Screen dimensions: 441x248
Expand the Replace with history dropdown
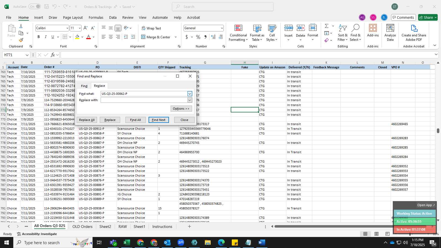click(190, 100)
